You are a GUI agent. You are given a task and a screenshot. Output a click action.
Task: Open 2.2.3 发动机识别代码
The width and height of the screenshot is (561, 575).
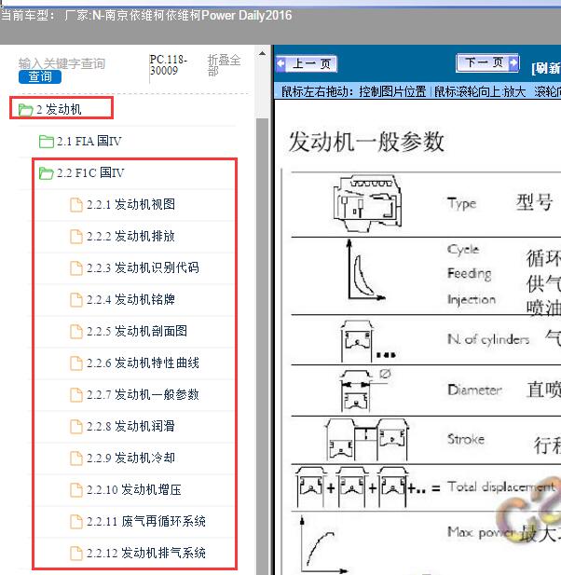tap(143, 267)
